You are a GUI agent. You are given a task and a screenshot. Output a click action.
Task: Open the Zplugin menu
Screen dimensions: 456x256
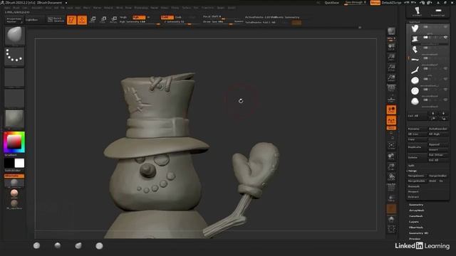coord(221,8)
